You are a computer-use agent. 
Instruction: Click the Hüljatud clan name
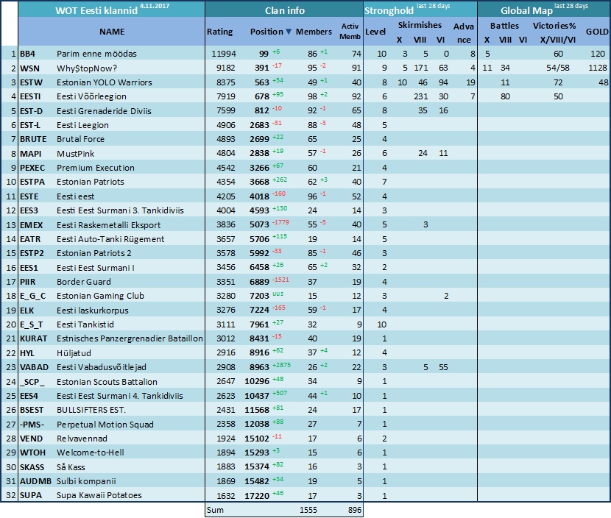tap(74, 353)
